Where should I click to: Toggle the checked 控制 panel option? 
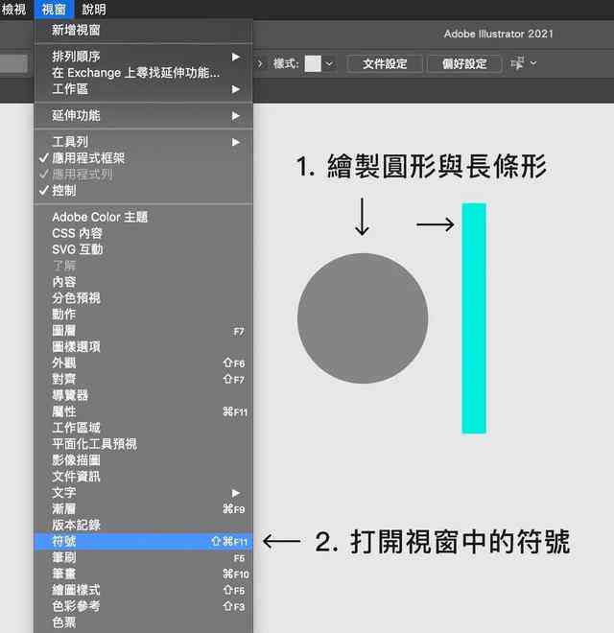pos(143,191)
